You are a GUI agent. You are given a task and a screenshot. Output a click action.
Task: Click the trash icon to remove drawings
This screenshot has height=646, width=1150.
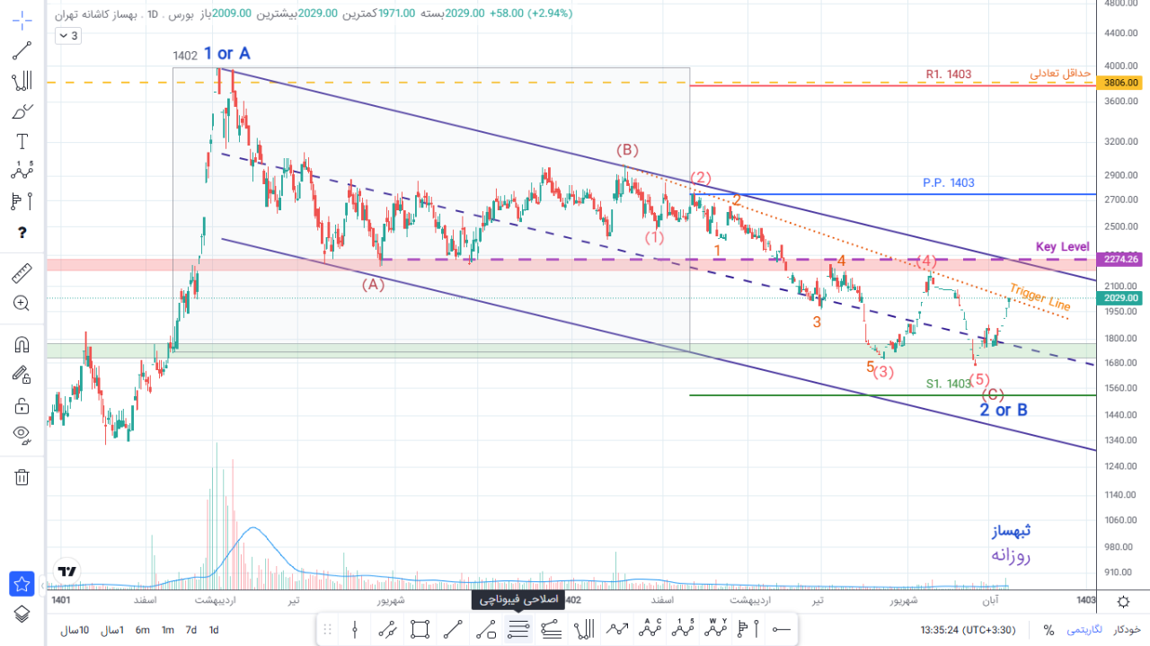[22, 477]
